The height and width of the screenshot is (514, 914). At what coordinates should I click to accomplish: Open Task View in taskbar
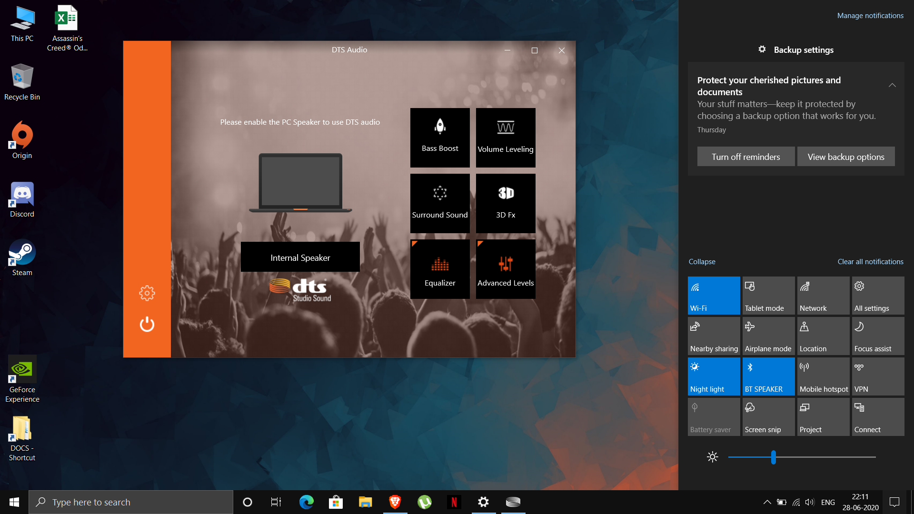[276, 502]
